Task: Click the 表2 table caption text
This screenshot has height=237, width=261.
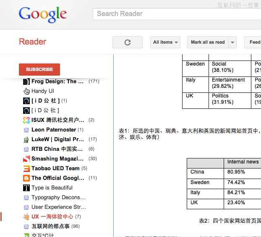Action: pos(230,221)
